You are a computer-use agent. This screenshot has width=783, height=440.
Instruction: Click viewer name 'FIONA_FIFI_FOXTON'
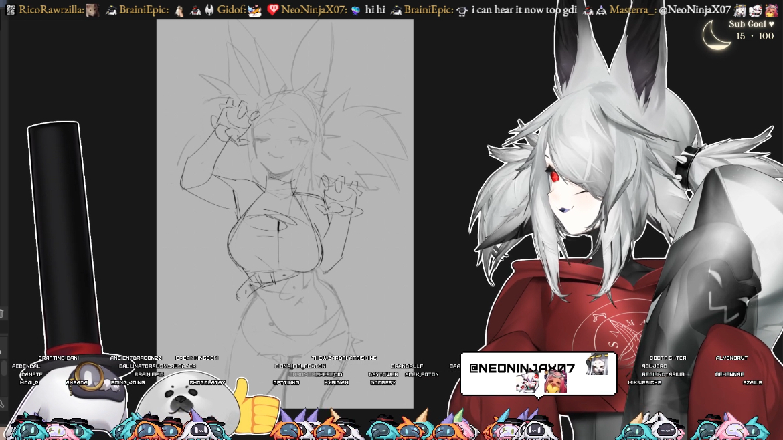pos(300,366)
